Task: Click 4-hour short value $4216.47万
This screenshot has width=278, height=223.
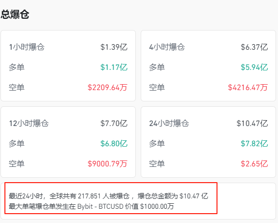Action: pyautogui.click(x=247, y=88)
